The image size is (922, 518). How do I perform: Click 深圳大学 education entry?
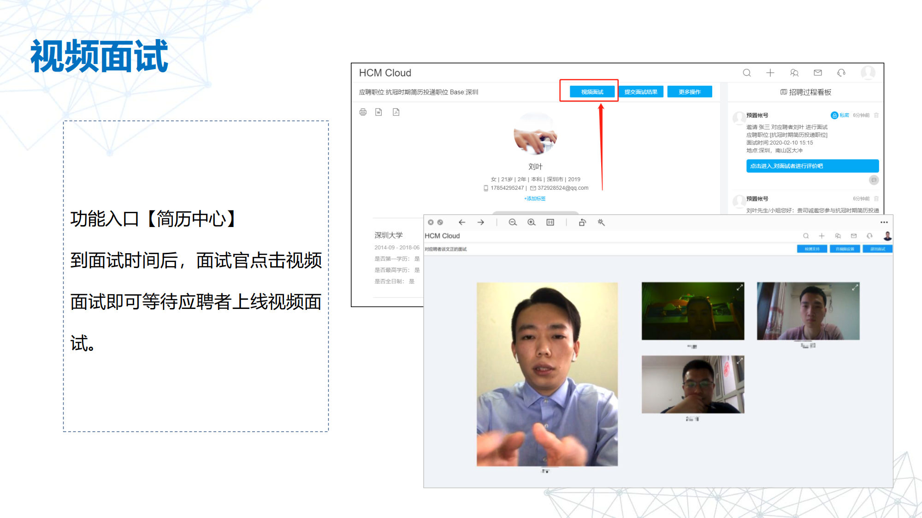pos(388,235)
